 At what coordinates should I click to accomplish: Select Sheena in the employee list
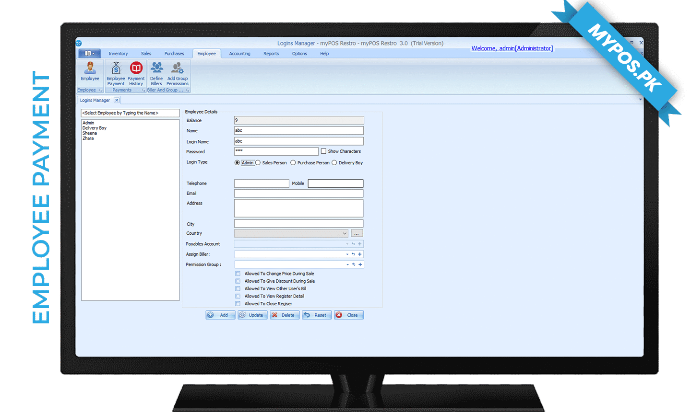tap(90, 133)
